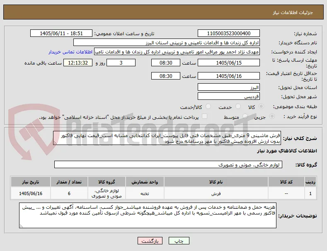Click the announcement date field 1405/06/11 - 18:51

coord(61,34)
